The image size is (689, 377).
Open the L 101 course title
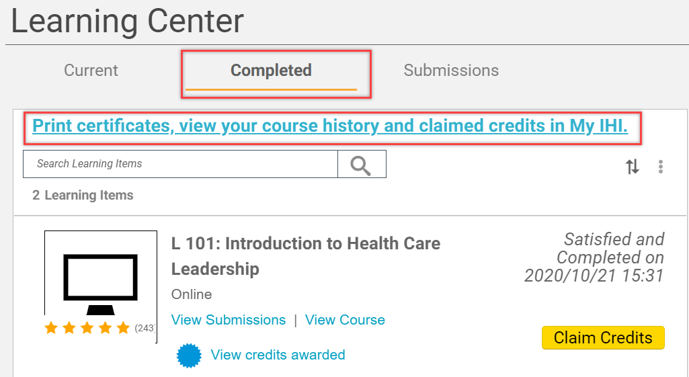[306, 256]
